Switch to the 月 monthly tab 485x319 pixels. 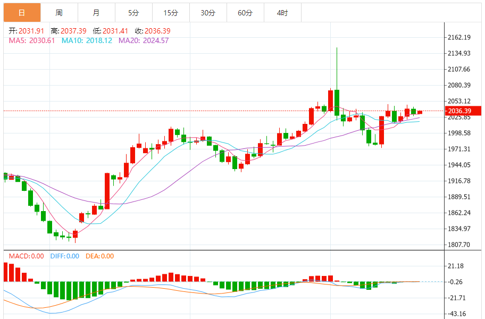(96, 13)
